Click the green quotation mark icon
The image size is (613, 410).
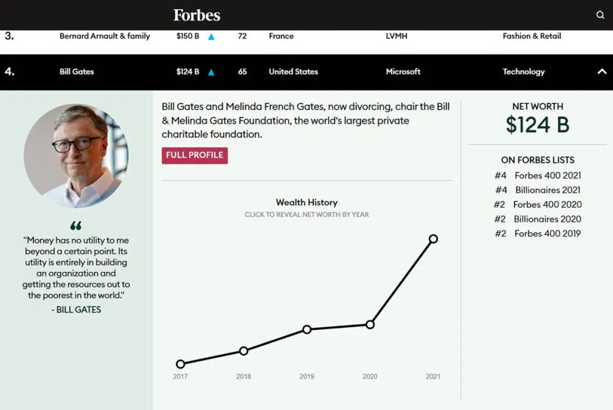[76, 226]
